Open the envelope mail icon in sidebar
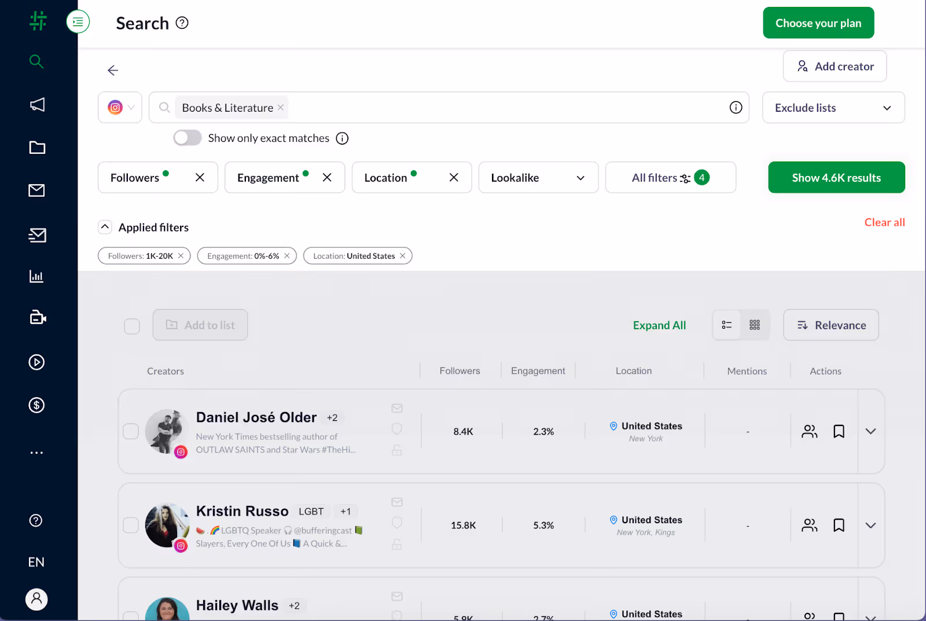The width and height of the screenshot is (926, 621). tap(36, 190)
